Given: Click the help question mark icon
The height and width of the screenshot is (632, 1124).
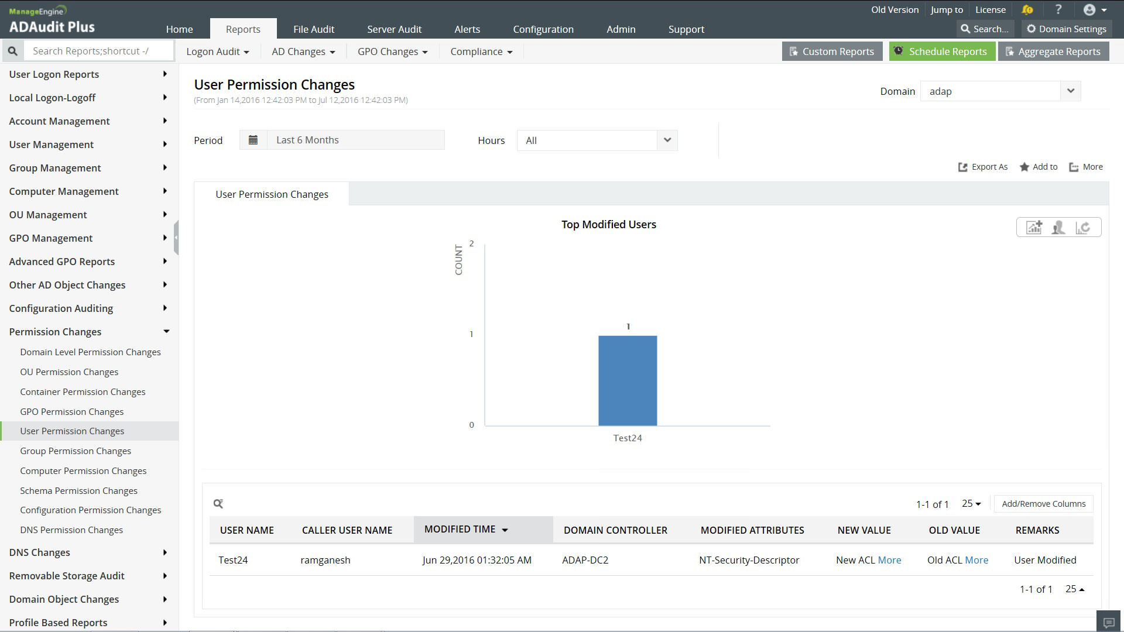Looking at the screenshot, I should point(1058,10).
